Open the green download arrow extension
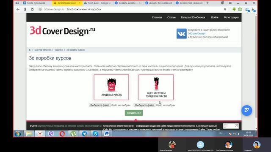Screen dimensions: 271x152 coord(234,9)
